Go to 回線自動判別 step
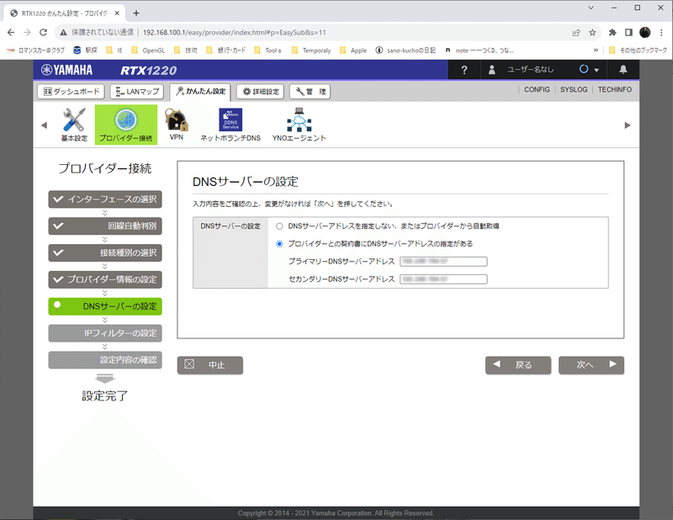 coord(105,226)
